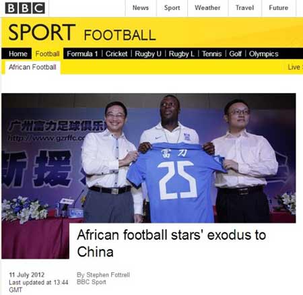This screenshot has width=303, height=295.
Task: Open the Golf section
Action: 235,54
